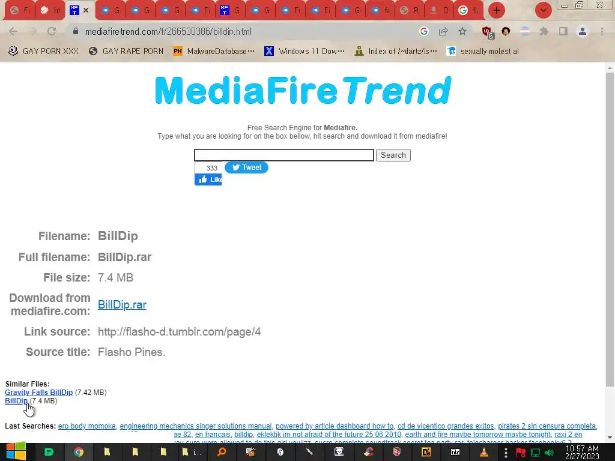The width and height of the screenshot is (615, 461).
Task: Open 'ero body momoka' last search
Action: click(86, 426)
